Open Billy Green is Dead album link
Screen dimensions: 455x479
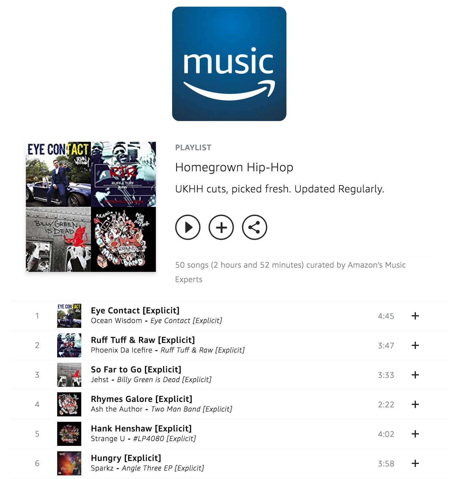click(164, 380)
